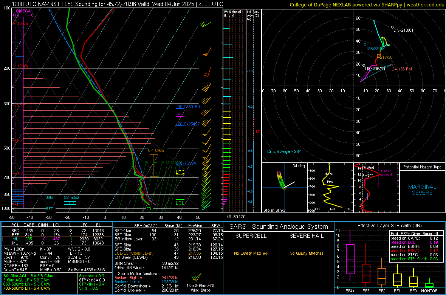Click the Wind Speed (knots) panel header
The width and height of the screenshot is (446, 295).
point(232,13)
